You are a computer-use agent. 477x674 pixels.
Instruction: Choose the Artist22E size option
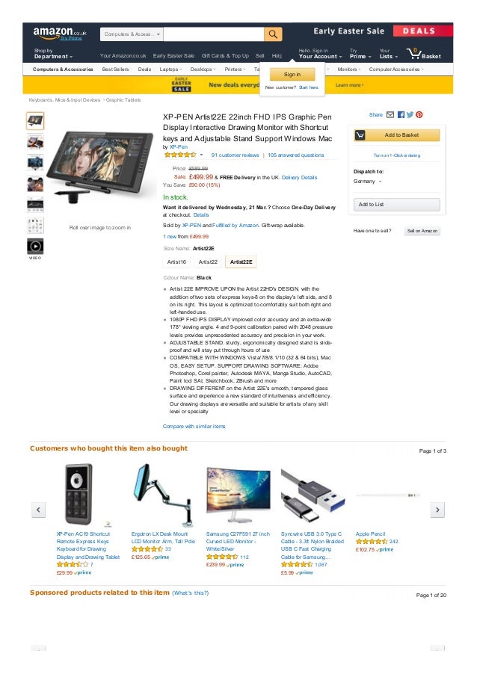(x=241, y=262)
